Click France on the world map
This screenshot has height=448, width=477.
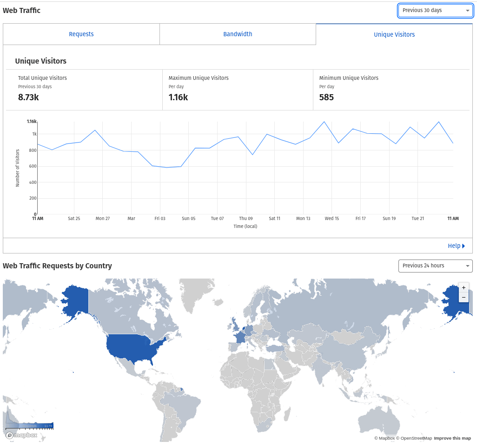coord(240,337)
